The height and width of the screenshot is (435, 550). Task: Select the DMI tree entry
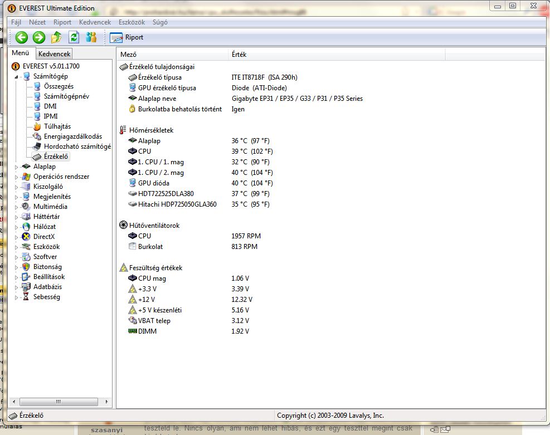[50, 106]
